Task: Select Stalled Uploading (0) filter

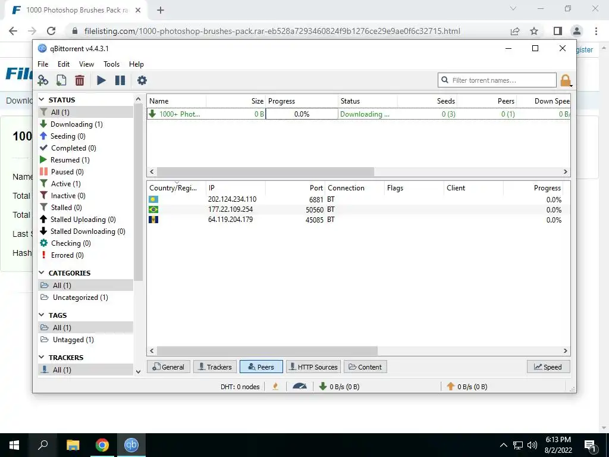Action: [x=86, y=220]
